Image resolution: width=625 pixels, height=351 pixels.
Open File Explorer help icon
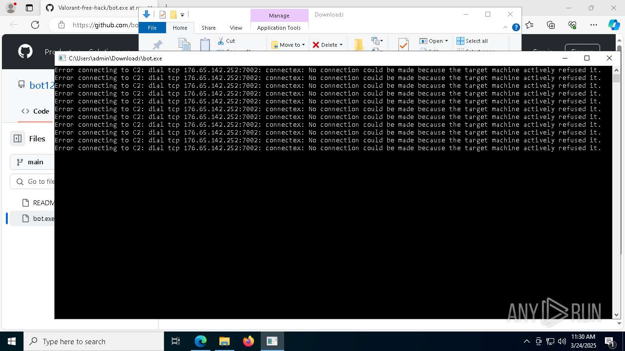(516, 28)
